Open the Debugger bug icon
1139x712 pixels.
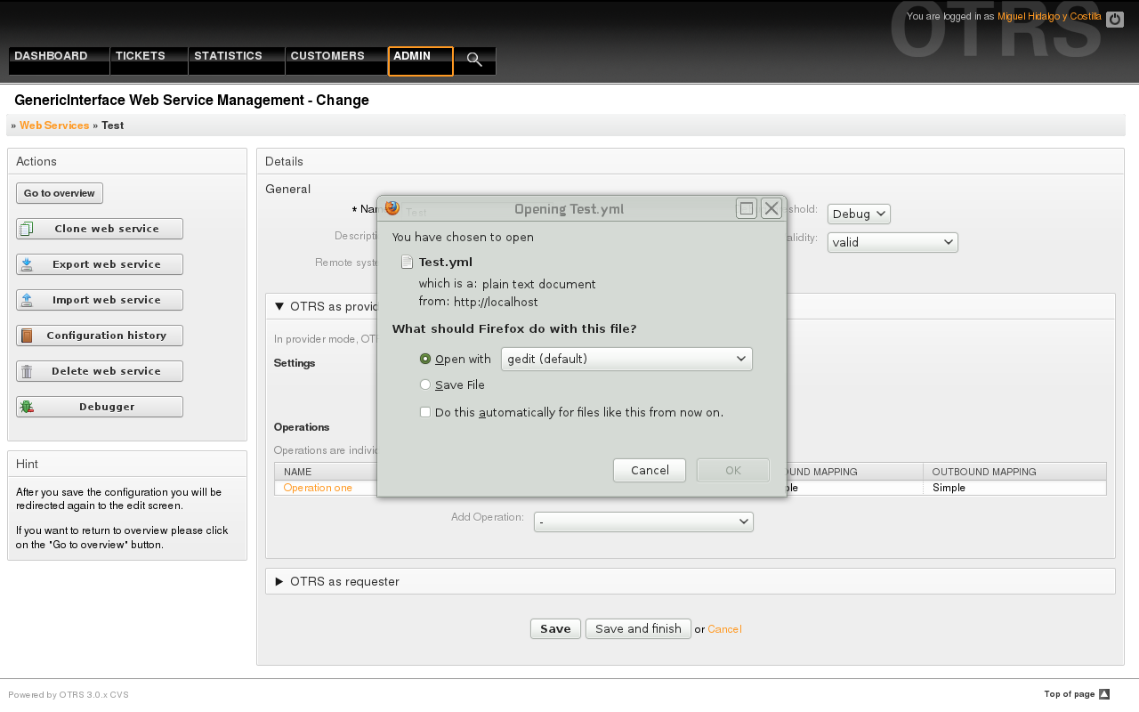[x=27, y=407]
